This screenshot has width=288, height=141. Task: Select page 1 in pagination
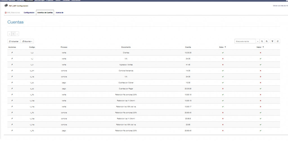point(13,34)
